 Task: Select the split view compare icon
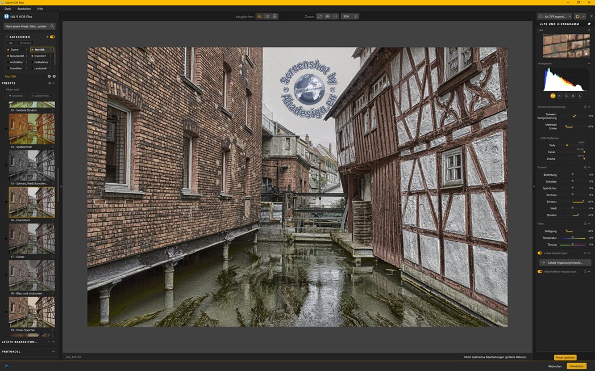267,16
